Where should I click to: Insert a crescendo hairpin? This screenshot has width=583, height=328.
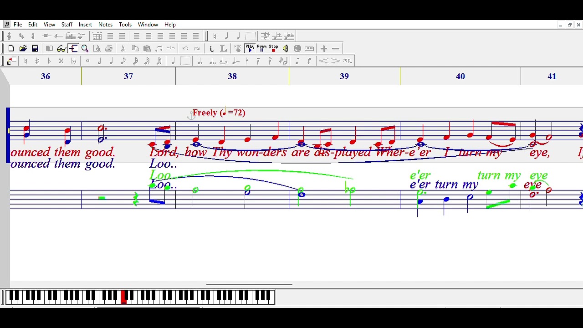pyautogui.click(x=323, y=61)
